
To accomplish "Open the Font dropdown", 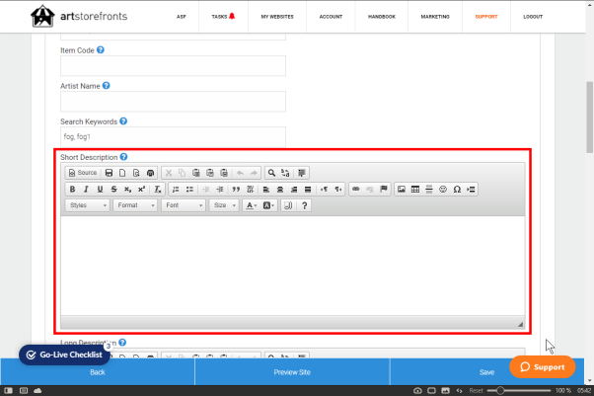I will coord(184,205).
